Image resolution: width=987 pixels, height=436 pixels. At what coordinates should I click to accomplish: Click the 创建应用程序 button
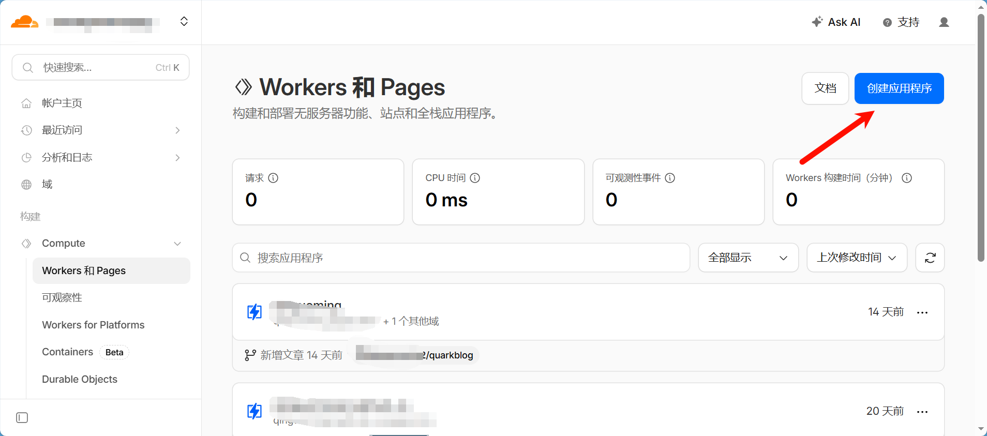[899, 88]
